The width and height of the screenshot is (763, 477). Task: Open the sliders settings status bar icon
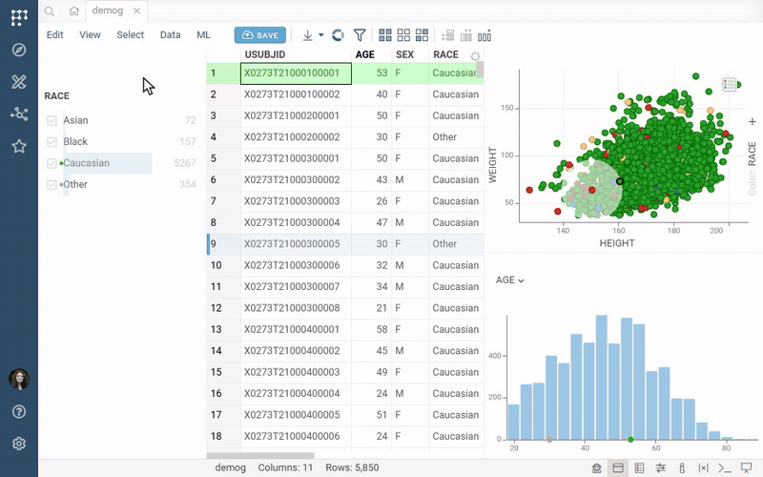pyautogui.click(x=661, y=468)
